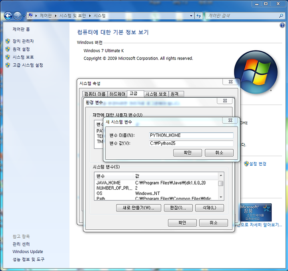The width and height of the screenshot is (288, 271).
Task: Open the 자세히 알아보기 link
Action: (259, 225)
